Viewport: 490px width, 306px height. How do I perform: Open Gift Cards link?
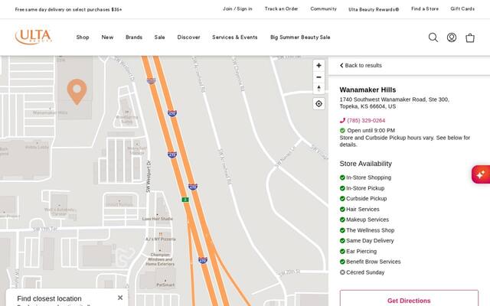click(x=462, y=8)
